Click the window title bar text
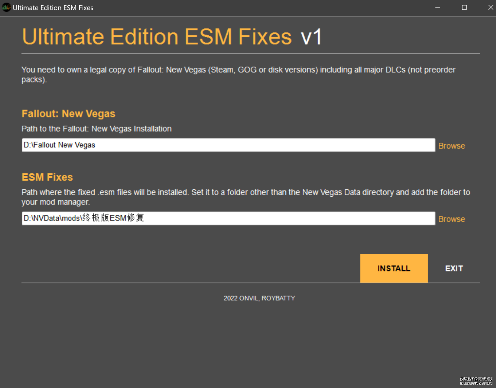 (53, 8)
